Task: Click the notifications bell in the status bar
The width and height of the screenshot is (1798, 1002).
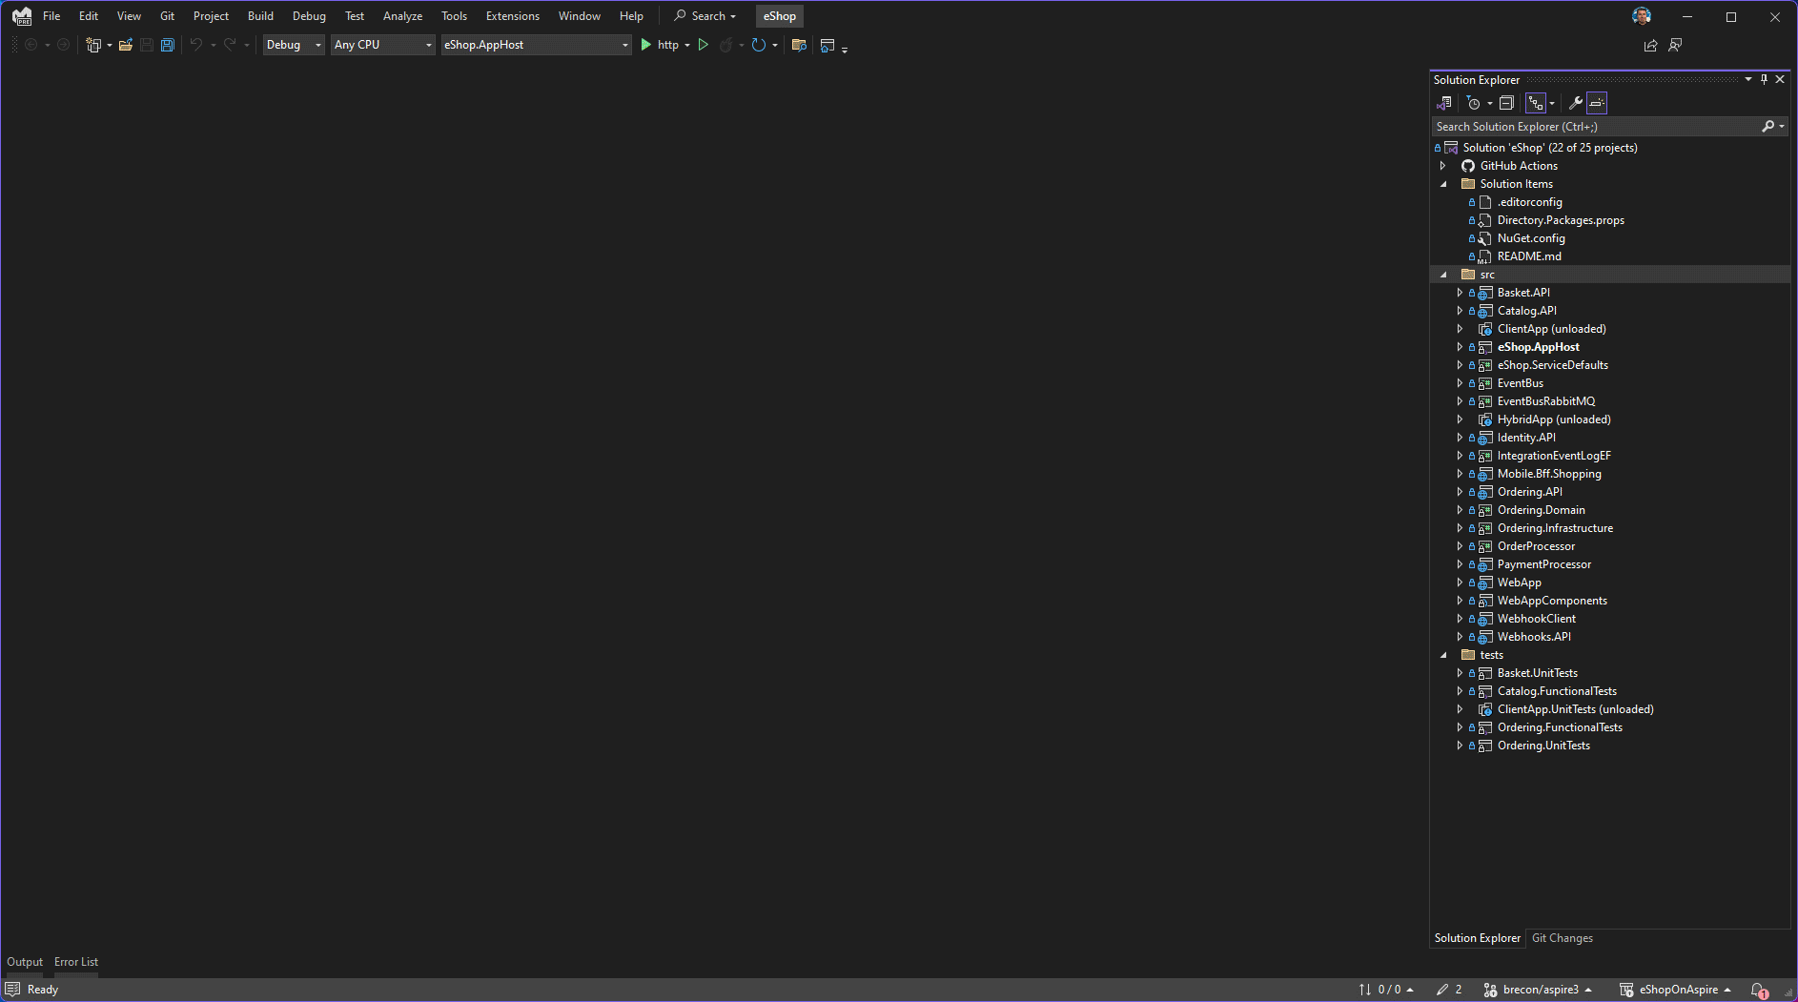Action: (1759, 990)
